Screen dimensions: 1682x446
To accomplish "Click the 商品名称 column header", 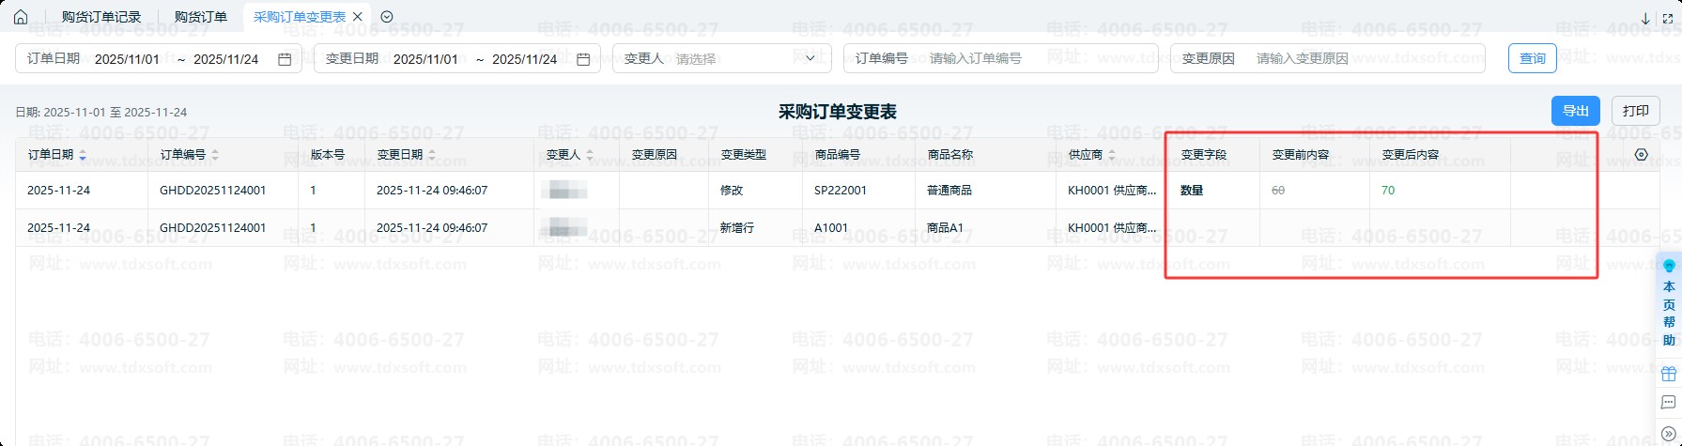I will coord(950,155).
